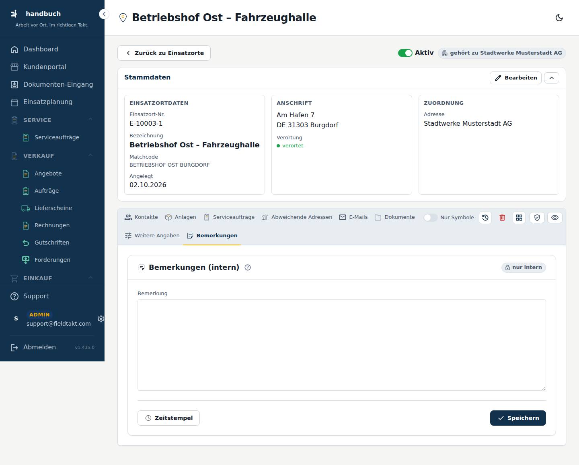The image size is (579, 465).
Task: Open the Weitere Angaben tab
Action: point(152,236)
